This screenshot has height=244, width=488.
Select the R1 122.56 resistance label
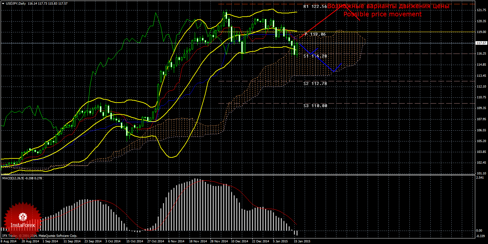(315, 7)
